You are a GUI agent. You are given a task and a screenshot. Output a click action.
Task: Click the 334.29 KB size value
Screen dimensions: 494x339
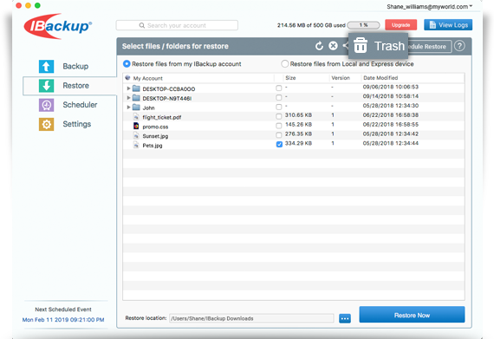(x=298, y=143)
